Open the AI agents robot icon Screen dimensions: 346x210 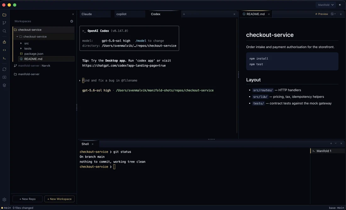tap(4, 42)
